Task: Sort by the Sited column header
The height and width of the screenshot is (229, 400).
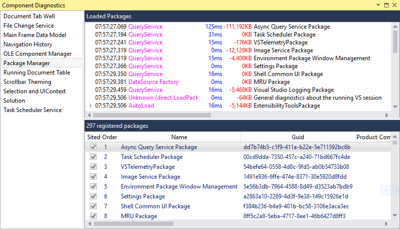Action: coord(94,137)
